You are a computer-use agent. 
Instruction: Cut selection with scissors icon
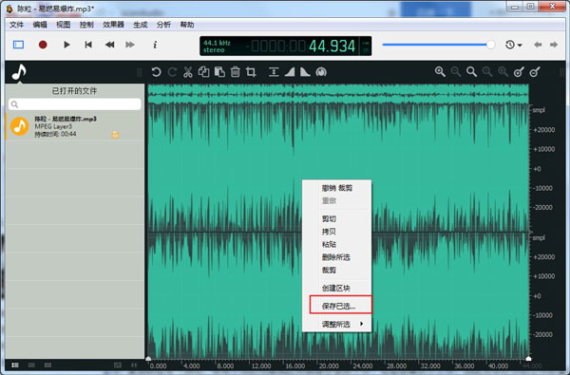click(x=187, y=72)
